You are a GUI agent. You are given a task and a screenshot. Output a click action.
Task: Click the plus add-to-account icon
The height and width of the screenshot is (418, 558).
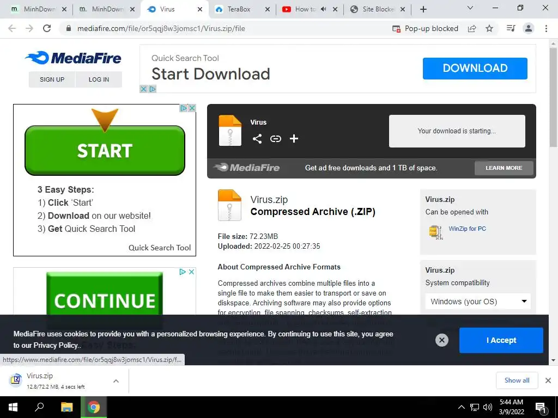[x=294, y=139]
